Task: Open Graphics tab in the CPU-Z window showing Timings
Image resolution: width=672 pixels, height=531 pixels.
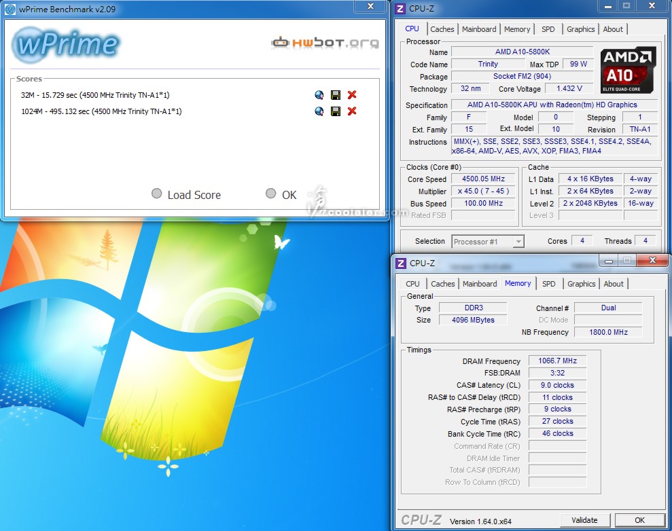Action: pos(581,284)
